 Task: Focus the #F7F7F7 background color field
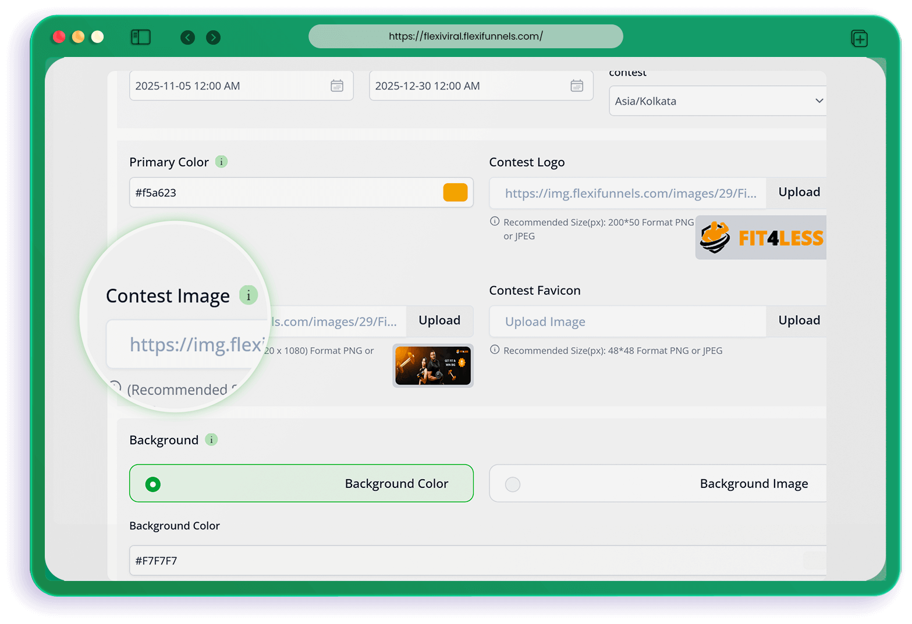466,561
